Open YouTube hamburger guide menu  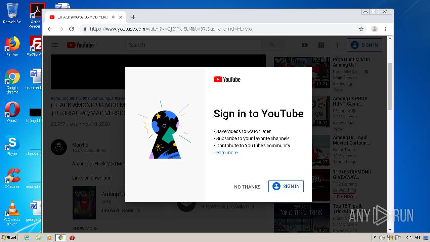pyautogui.click(x=55, y=45)
